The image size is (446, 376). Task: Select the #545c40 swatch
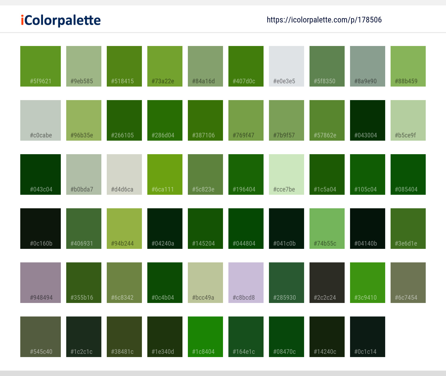(41, 337)
